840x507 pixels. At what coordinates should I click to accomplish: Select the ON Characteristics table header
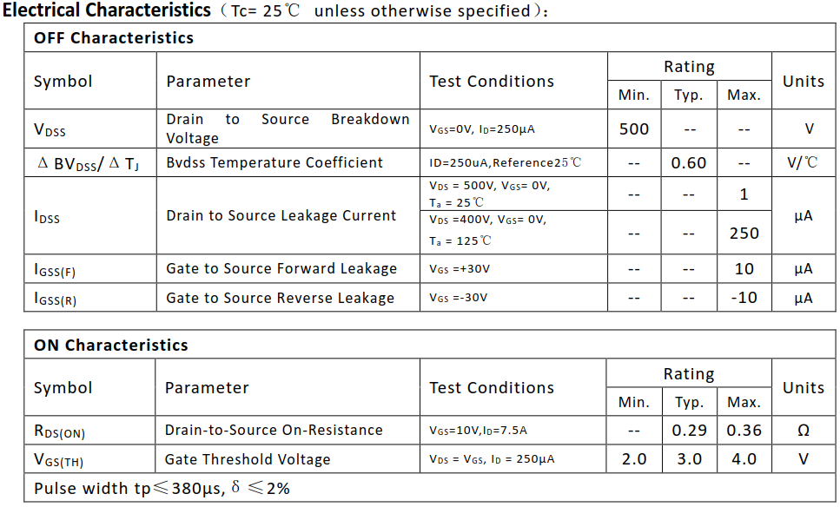click(110, 345)
